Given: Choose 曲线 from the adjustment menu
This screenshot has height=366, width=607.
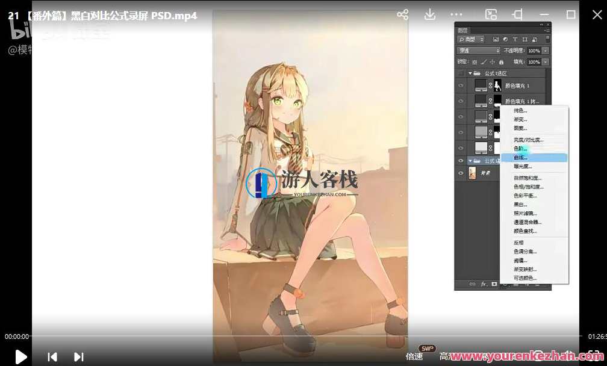Looking at the screenshot, I should (520, 158).
